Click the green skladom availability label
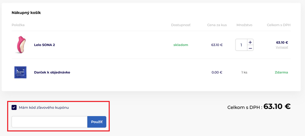 (181, 45)
